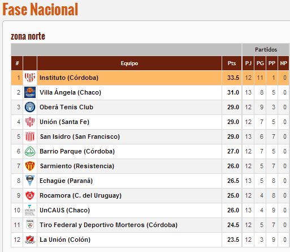Click the Rocamora red R shield

click(30, 195)
